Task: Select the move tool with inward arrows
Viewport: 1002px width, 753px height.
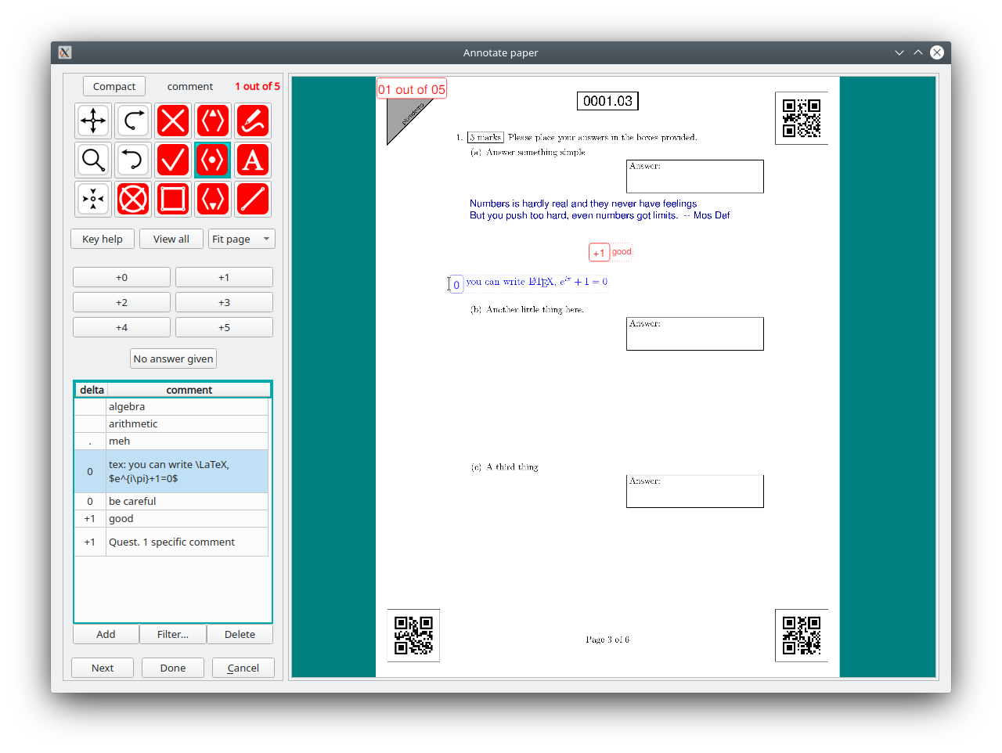Action: [x=93, y=199]
